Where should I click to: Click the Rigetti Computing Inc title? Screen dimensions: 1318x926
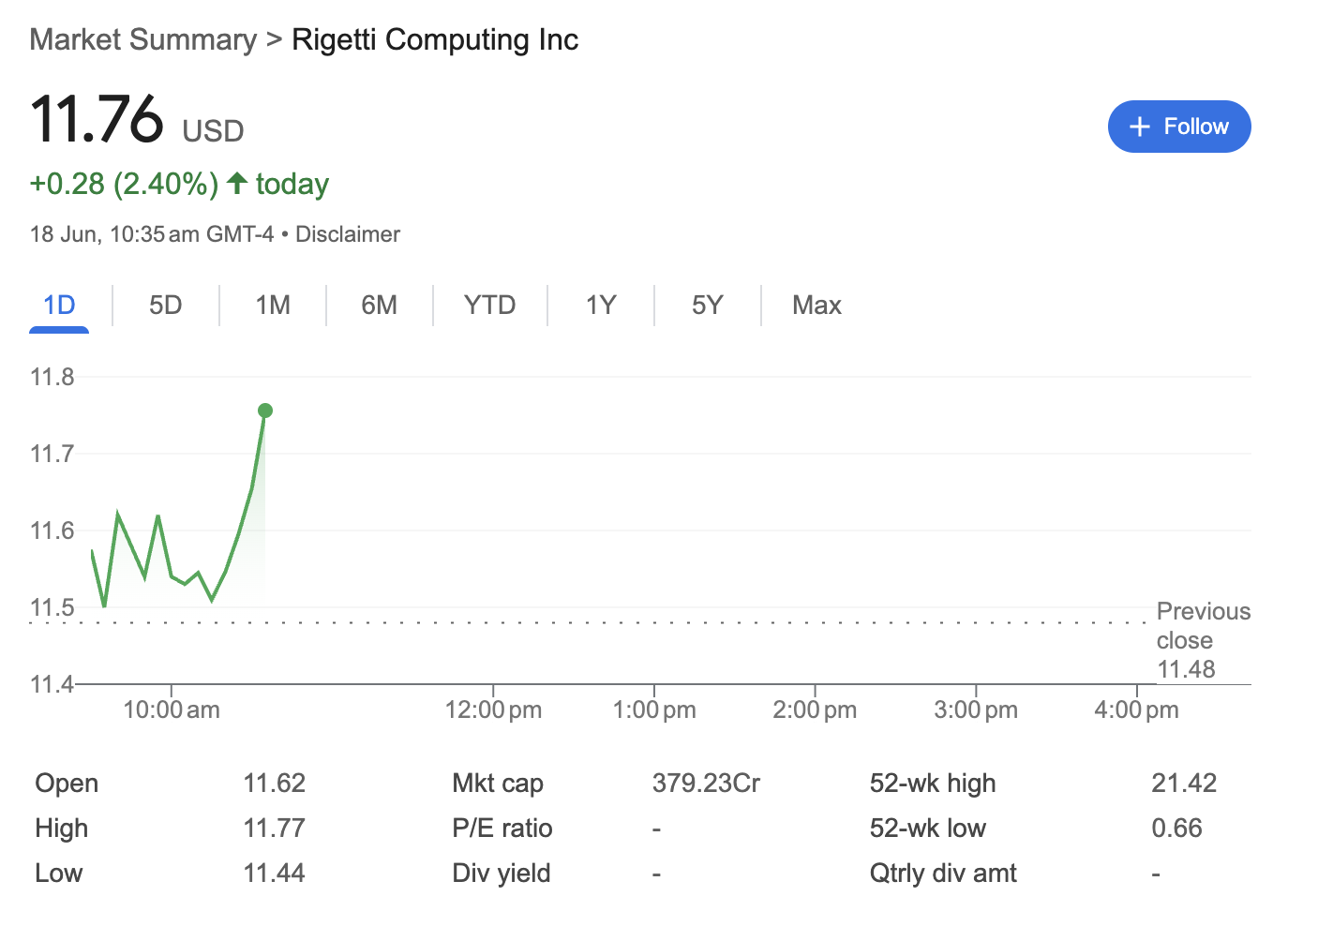click(x=435, y=39)
